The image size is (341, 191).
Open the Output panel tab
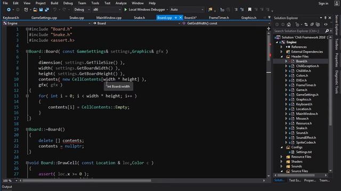point(7,187)
